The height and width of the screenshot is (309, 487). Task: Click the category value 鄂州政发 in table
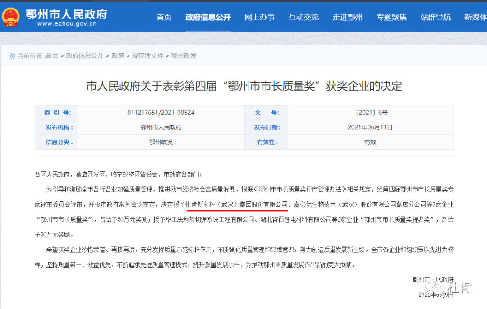pos(161,142)
